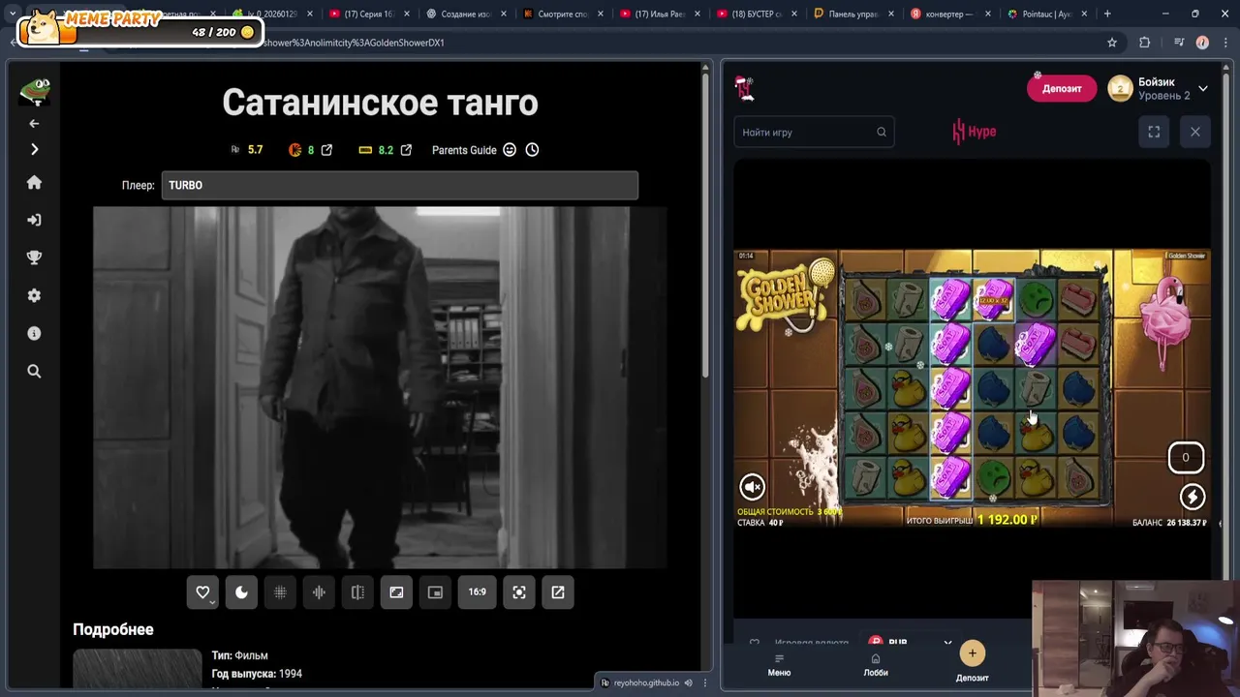Click the login icon in sidebar

point(34,220)
